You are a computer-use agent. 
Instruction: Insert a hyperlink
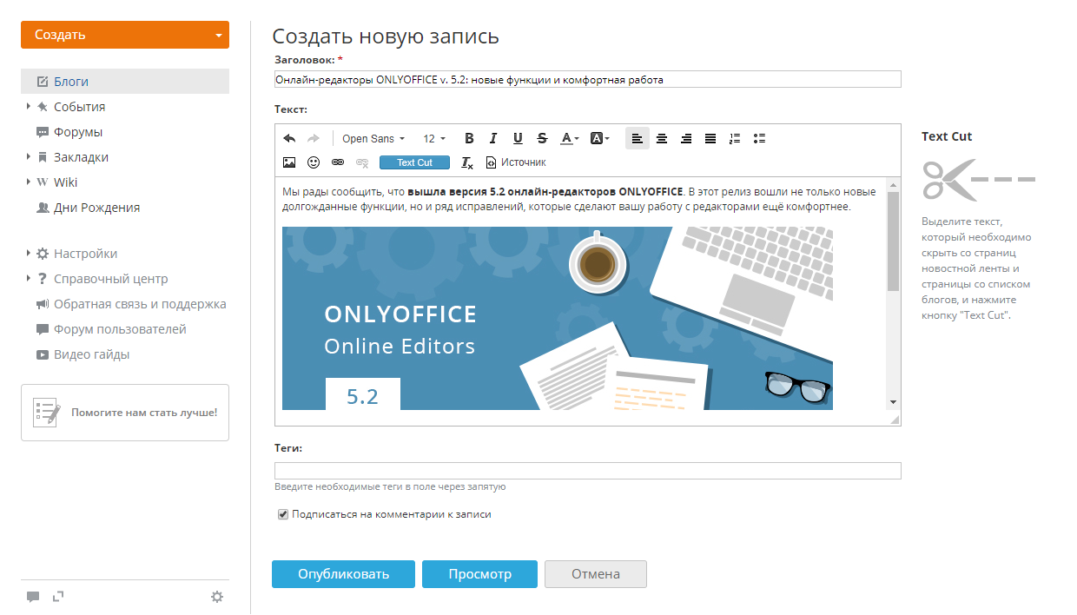tap(338, 162)
